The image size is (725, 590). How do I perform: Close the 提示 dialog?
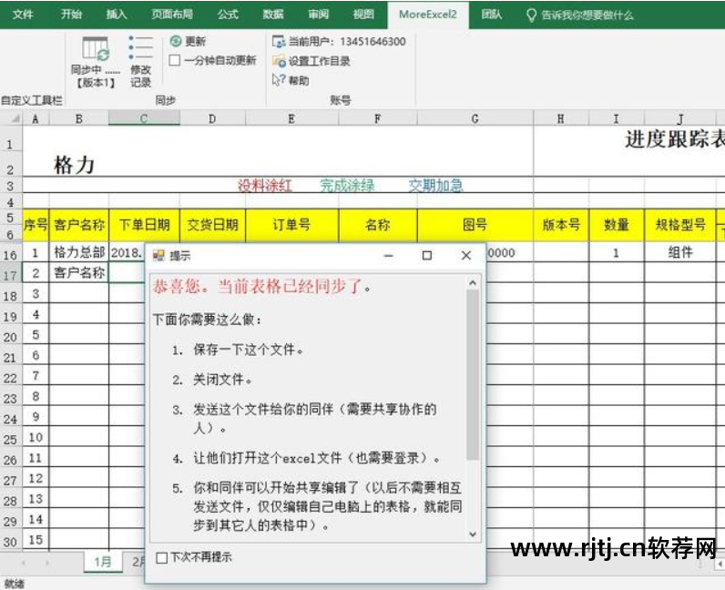pos(466,255)
